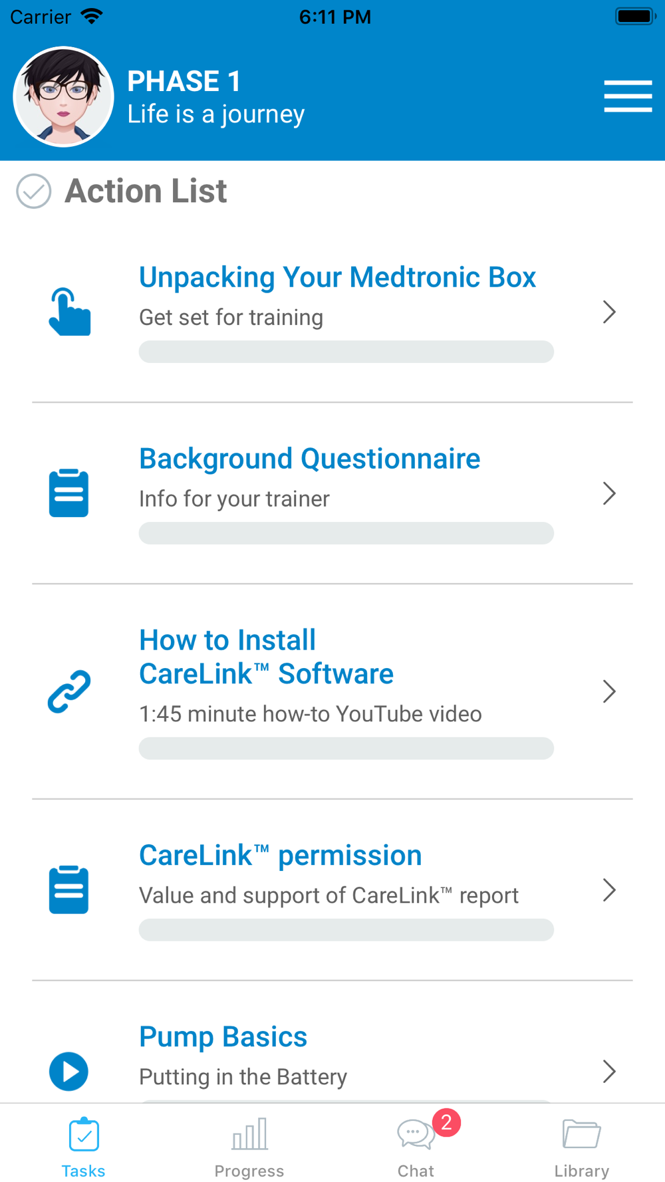Expand the CareLink permission chevron
Image resolution: width=665 pixels, height=1182 pixels.
(608, 889)
